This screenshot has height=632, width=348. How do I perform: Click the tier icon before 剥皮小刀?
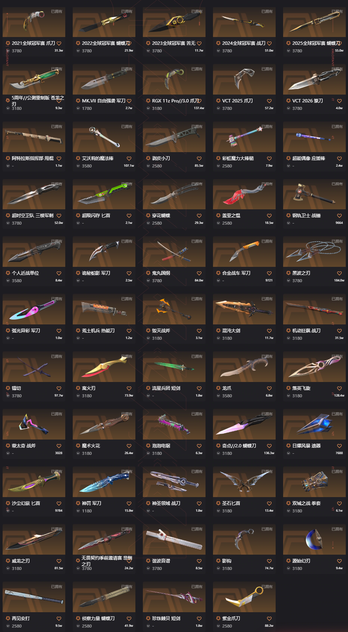point(148,158)
